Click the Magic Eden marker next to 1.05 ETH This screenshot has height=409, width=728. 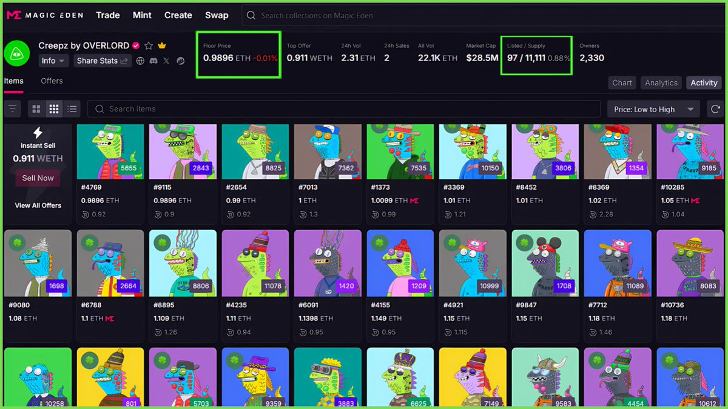coord(695,201)
